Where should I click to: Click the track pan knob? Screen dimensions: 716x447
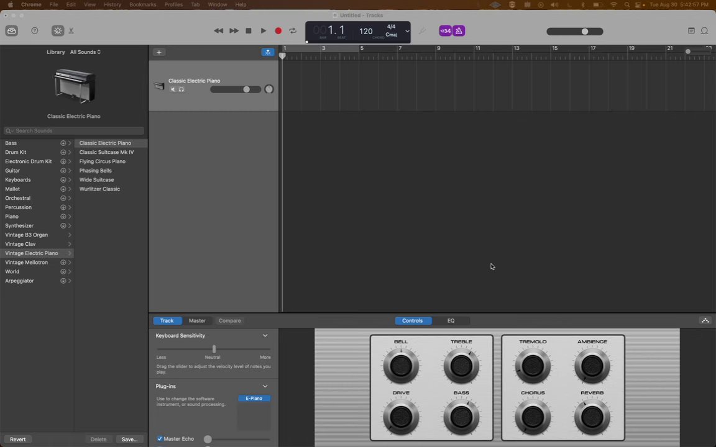269,89
